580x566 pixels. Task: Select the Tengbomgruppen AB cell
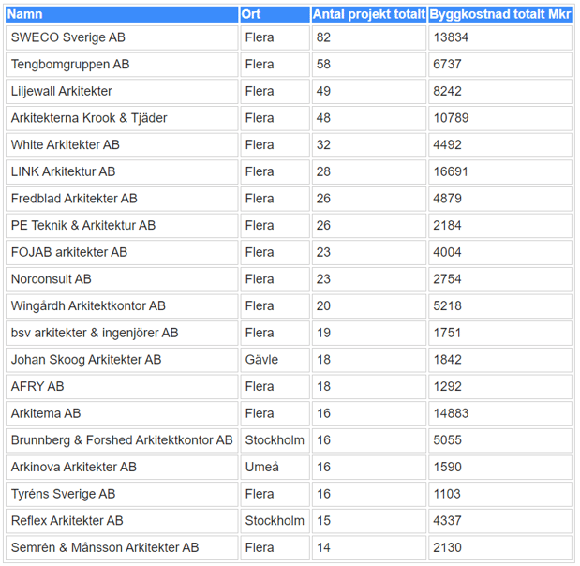(122, 65)
